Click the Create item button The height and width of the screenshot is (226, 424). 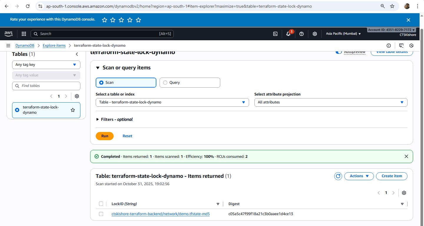(x=392, y=176)
